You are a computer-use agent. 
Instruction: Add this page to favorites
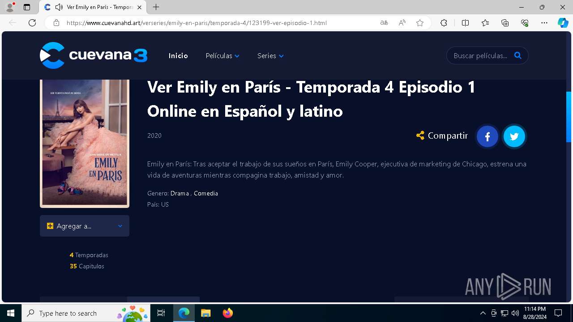tap(420, 23)
